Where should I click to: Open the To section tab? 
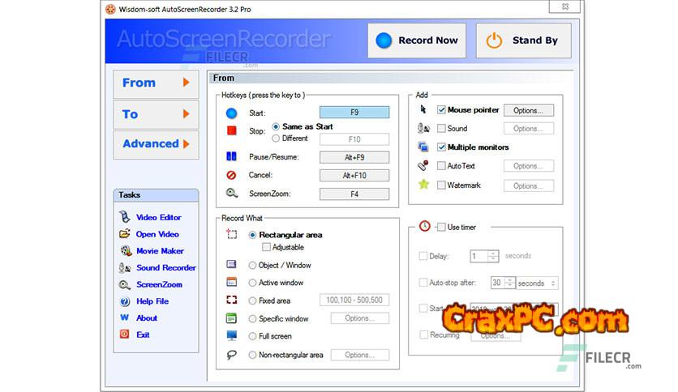coord(156,114)
